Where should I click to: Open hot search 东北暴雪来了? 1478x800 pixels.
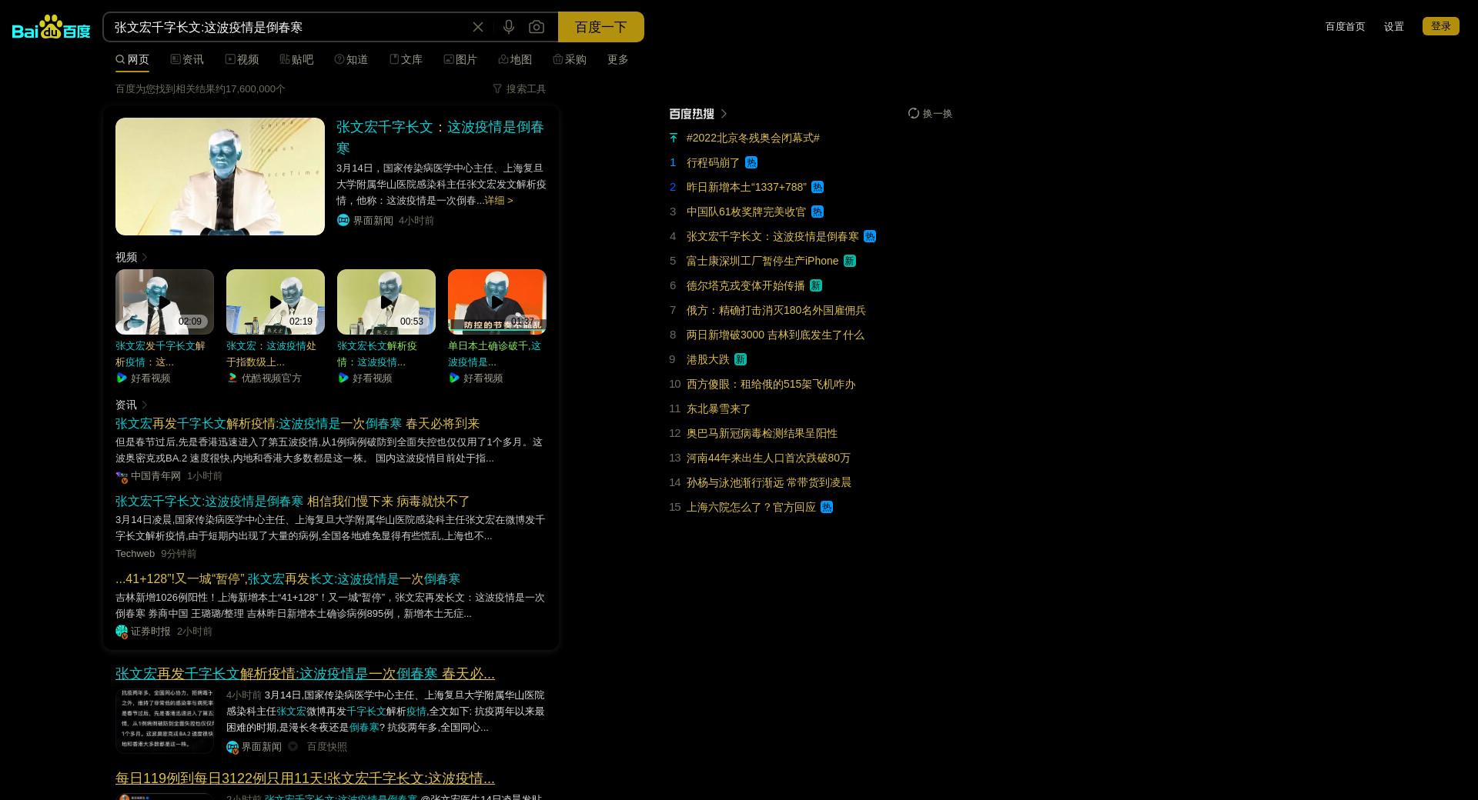(719, 408)
